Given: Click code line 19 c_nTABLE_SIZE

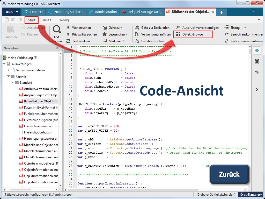Looking at the screenshot, I should click(x=99, y=126).
